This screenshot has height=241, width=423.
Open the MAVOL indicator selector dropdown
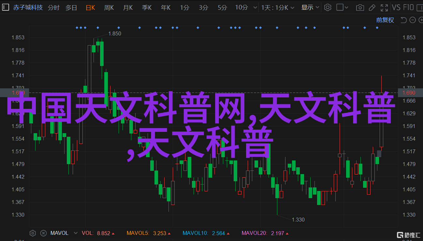point(76,233)
